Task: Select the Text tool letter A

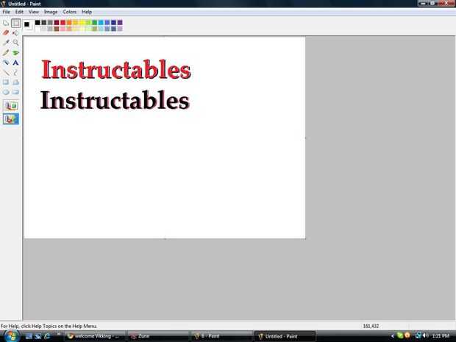Action: pyautogui.click(x=15, y=63)
